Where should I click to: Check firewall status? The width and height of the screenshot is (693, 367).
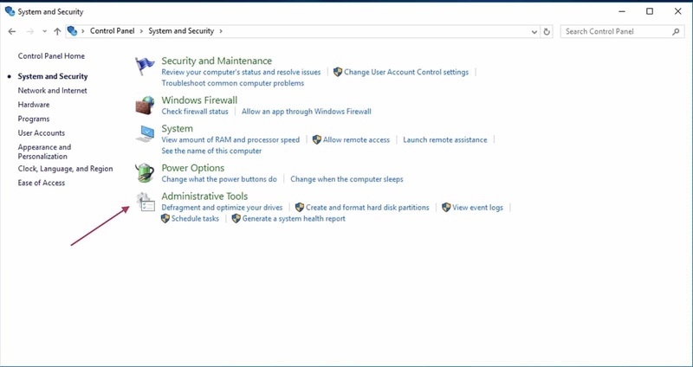tap(195, 112)
